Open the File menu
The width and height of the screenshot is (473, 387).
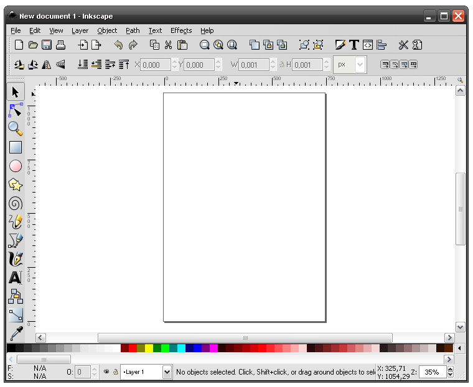coord(16,30)
